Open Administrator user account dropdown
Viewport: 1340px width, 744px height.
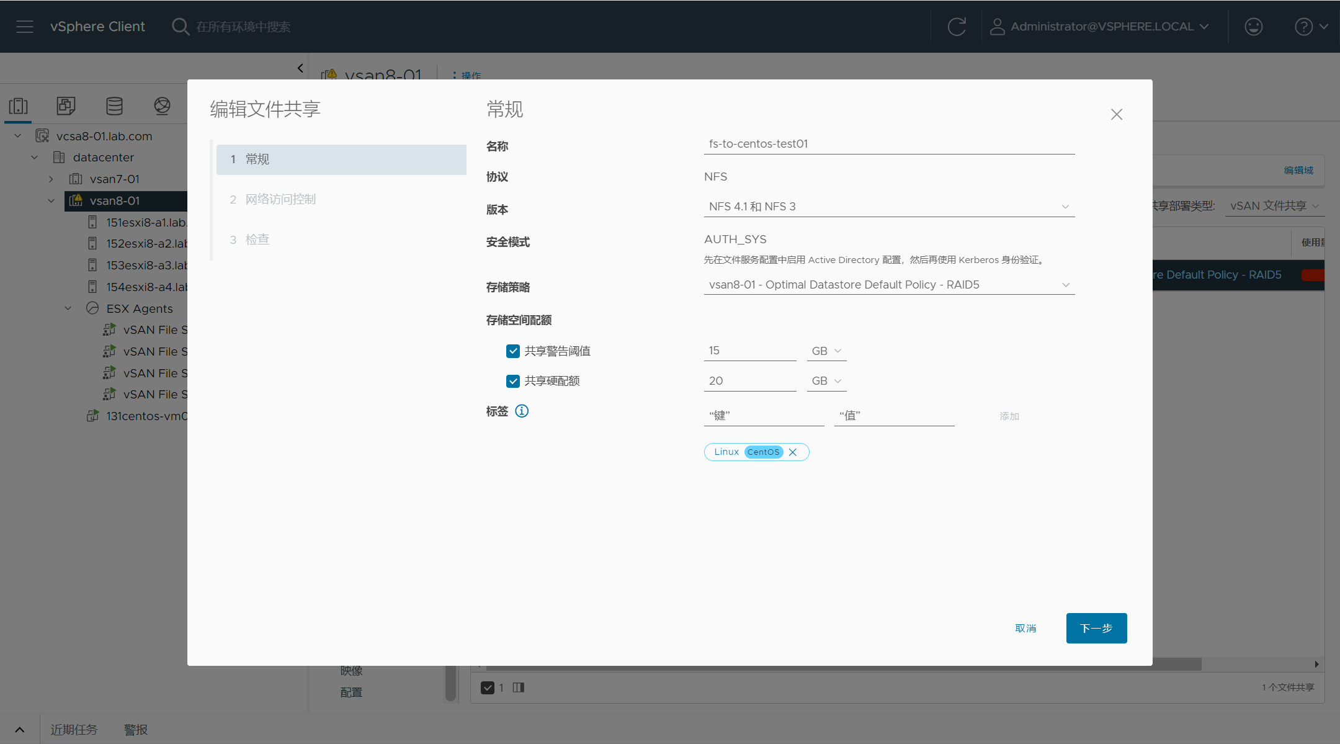tap(1100, 27)
